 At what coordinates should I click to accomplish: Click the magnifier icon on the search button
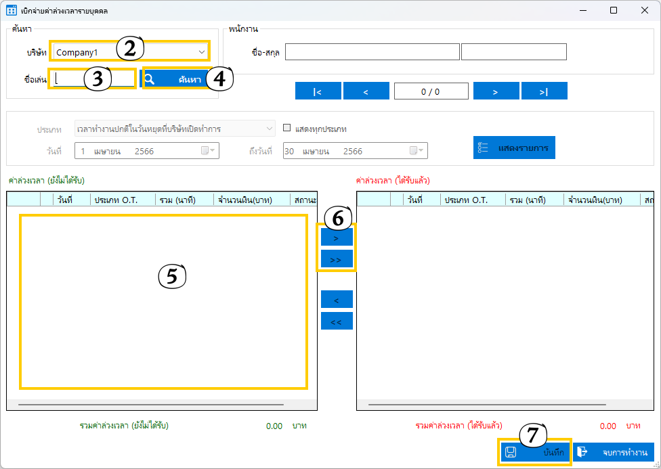pyautogui.click(x=150, y=79)
